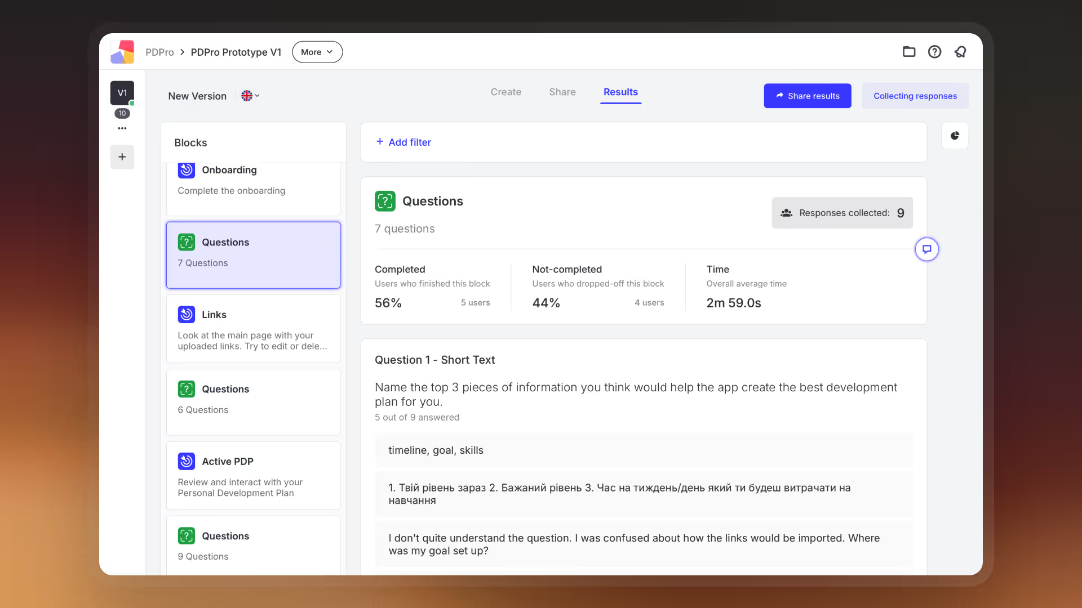Click the rocket icon in the top bar
Screen dimensions: 1082x608
pos(960,52)
